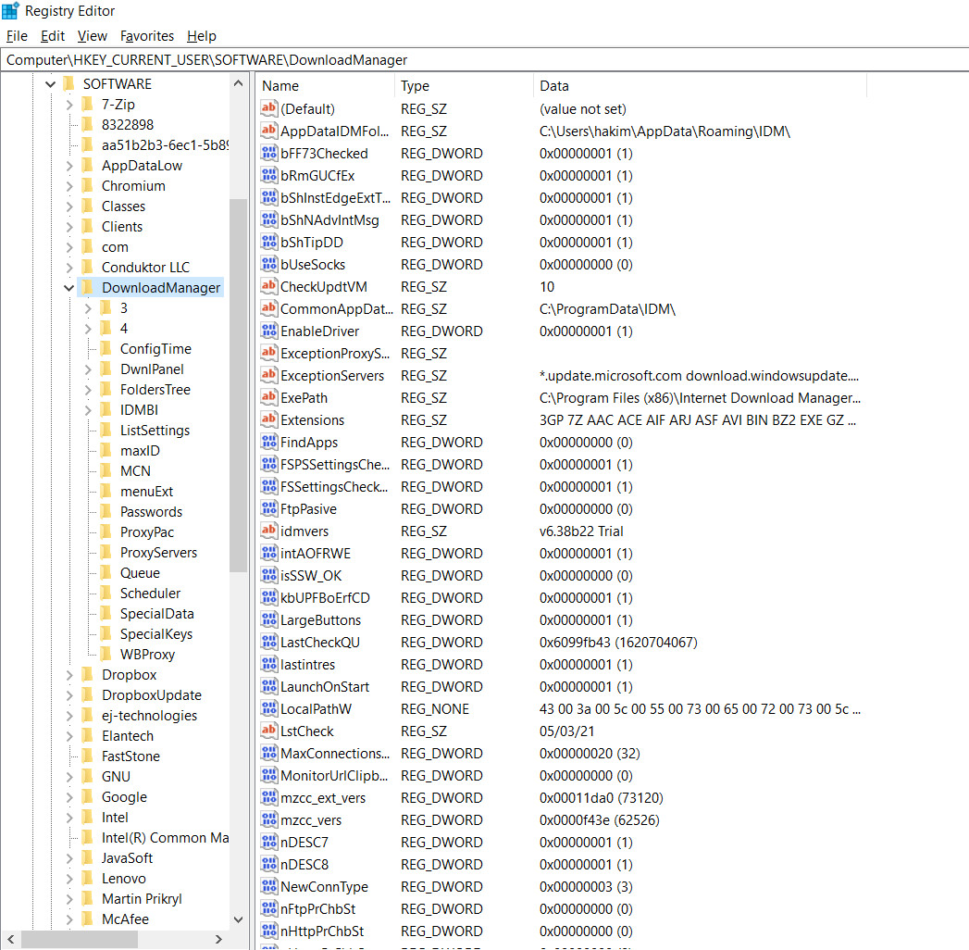Click the folder icon of DownloadManager key
969x950 pixels.
pyautogui.click(x=87, y=287)
